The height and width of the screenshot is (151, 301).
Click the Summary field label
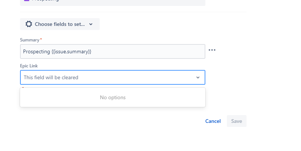point(30,40)
